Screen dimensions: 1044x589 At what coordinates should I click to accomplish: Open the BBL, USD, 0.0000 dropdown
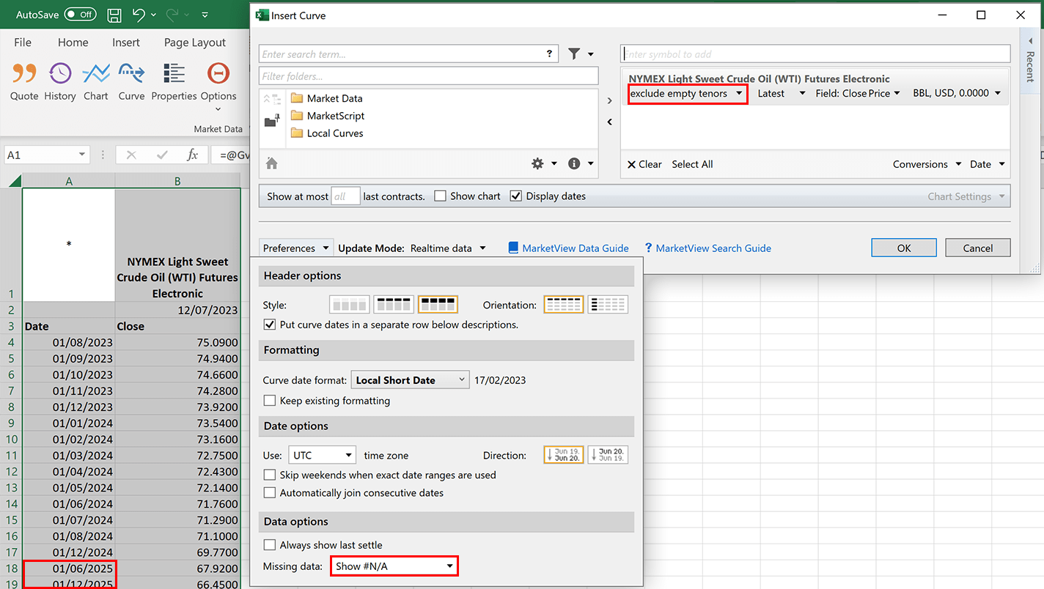[x=957, y=94]
